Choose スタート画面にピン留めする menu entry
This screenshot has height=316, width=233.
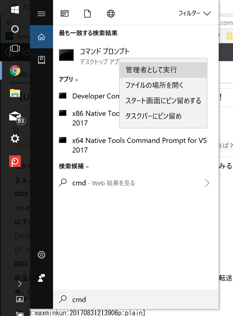point(163,100)
